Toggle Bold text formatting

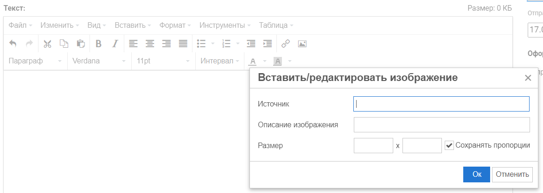click(98, 44)
